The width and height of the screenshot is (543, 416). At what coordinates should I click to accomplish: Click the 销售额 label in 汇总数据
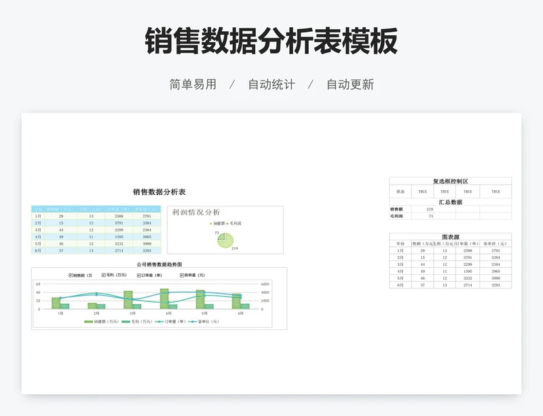(396, 209)
